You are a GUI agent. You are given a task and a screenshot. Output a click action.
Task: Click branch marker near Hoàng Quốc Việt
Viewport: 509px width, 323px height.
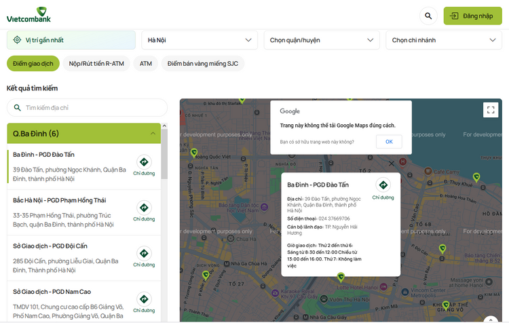194,153
